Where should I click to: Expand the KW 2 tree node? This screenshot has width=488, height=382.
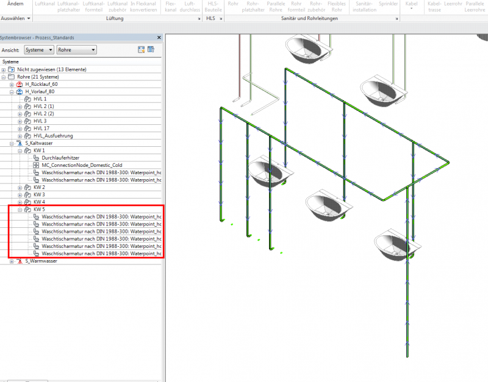(x=20, y=187)
